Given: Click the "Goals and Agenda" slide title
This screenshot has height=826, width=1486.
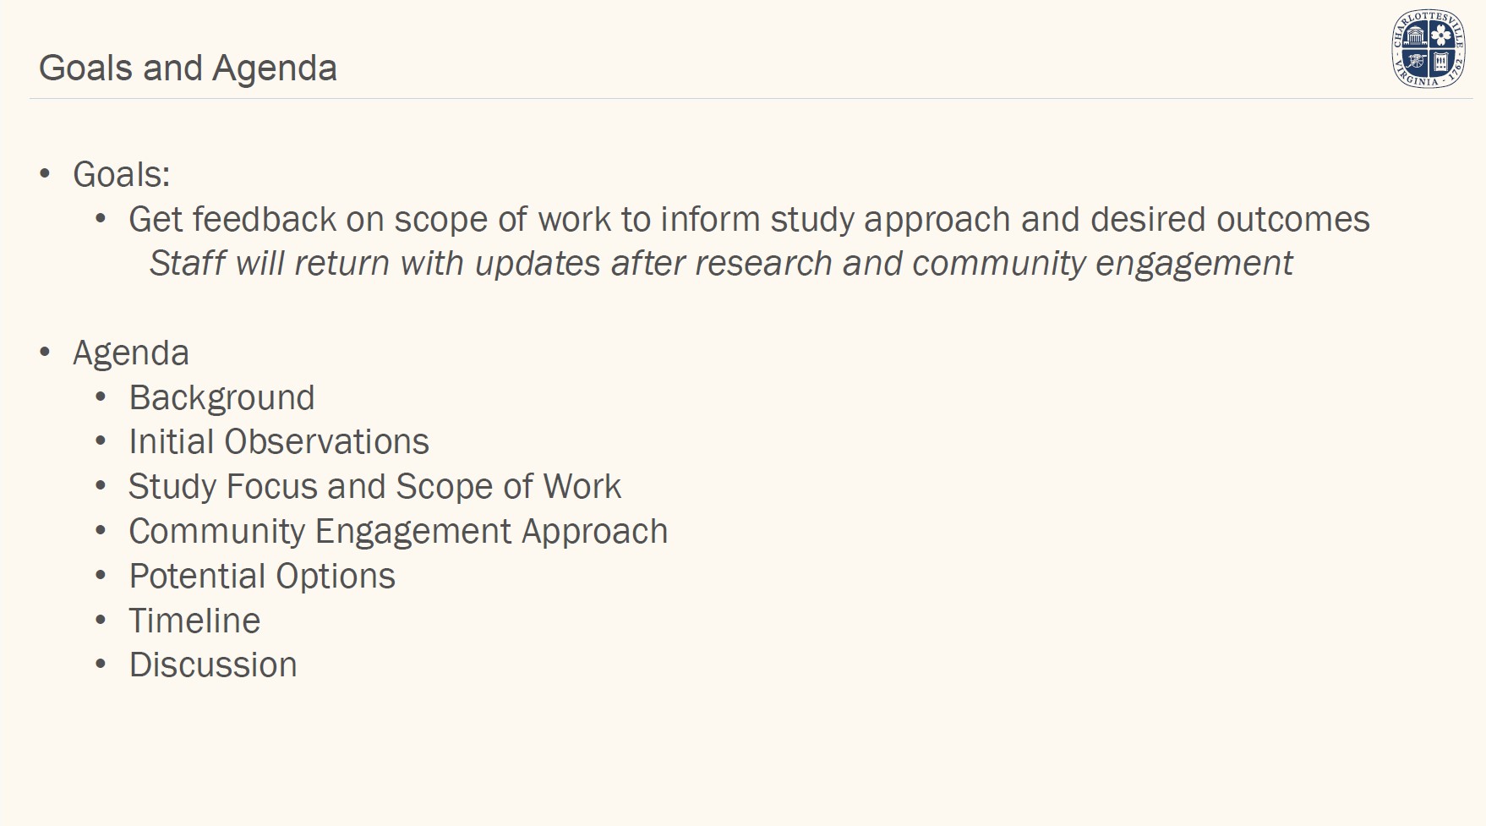Looking at the screenshot, I should (188, 68).
